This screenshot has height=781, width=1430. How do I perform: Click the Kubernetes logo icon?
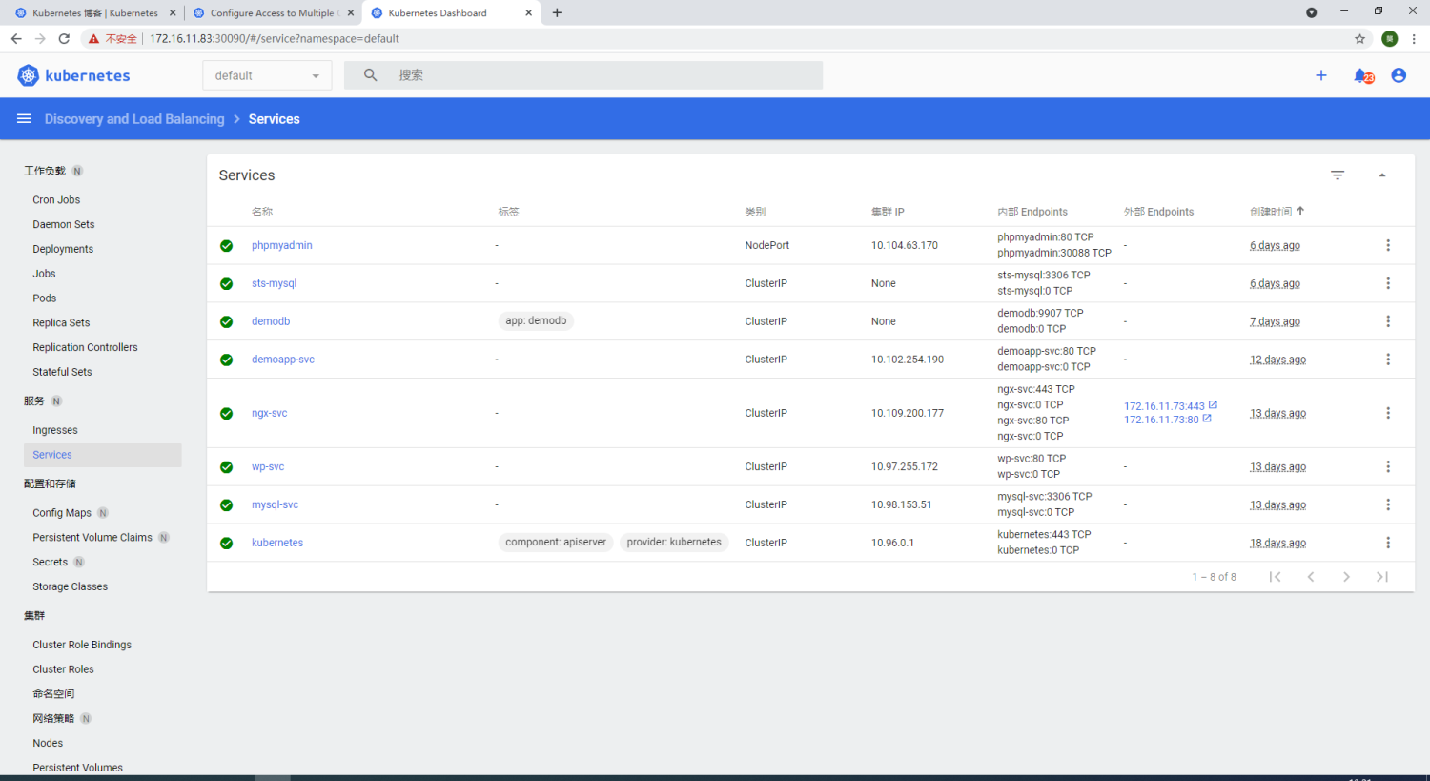coord(29,75)
